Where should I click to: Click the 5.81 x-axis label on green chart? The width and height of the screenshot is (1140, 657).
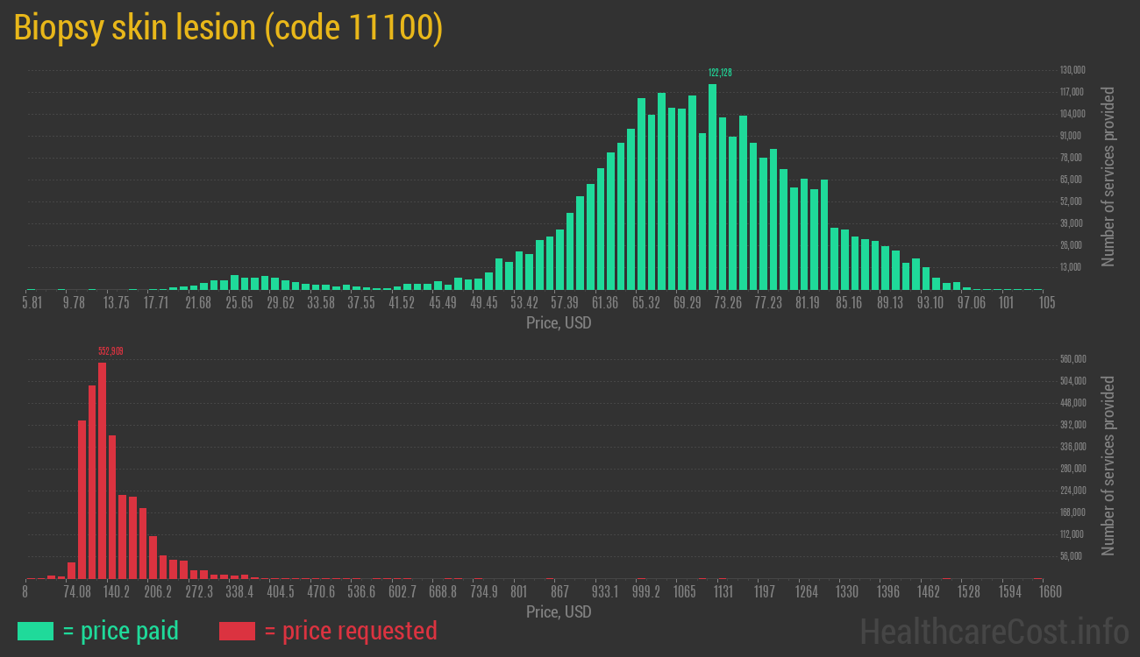click(32, 302)
